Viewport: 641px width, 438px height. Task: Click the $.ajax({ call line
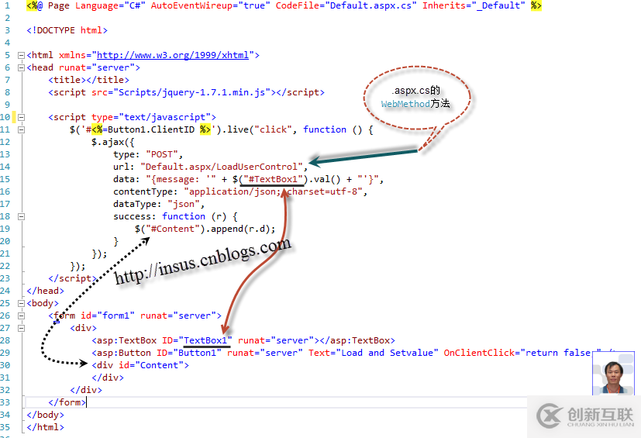pyautogui.click(x=113, y=142)
